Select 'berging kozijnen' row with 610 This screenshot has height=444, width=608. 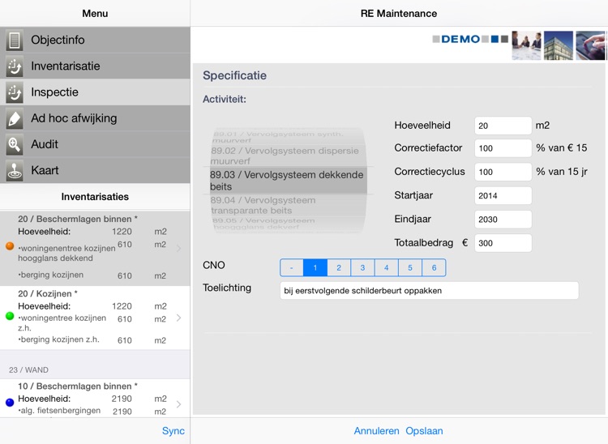[x=92, y=275]
